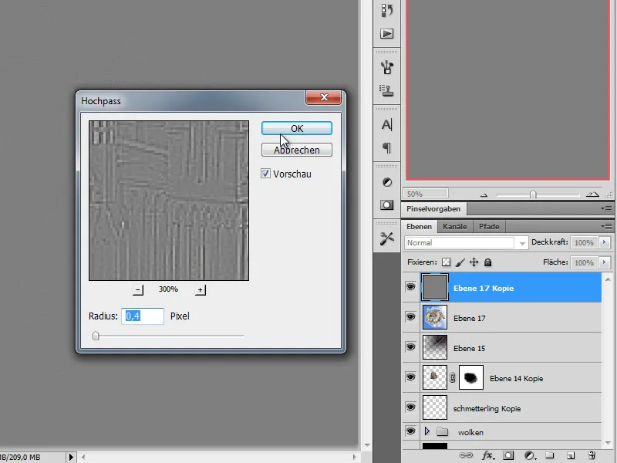
Task: Delete layer with trash icon
Action: [592, 455]
